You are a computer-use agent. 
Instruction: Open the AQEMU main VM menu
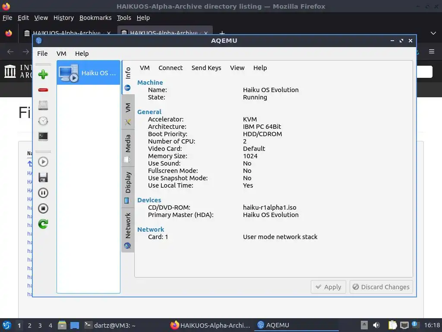click(x=61, y=54)
